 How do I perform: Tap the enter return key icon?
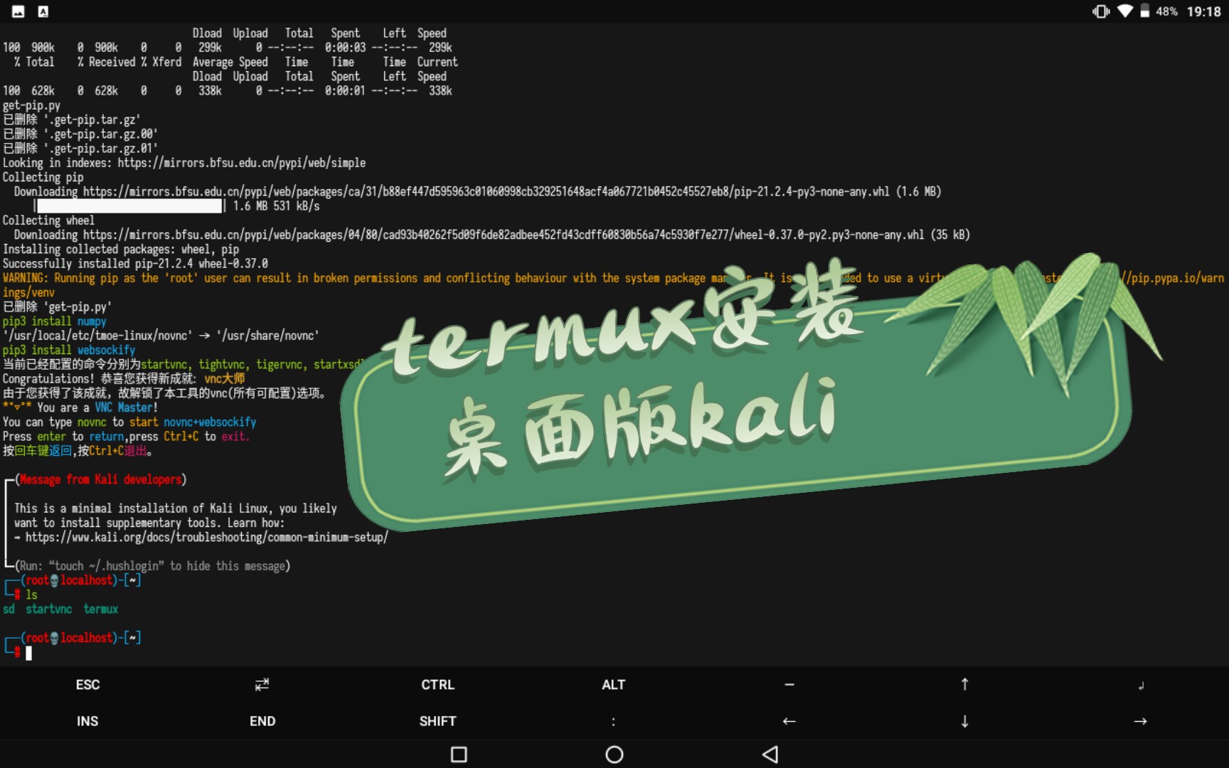[x=1140, y=686]
